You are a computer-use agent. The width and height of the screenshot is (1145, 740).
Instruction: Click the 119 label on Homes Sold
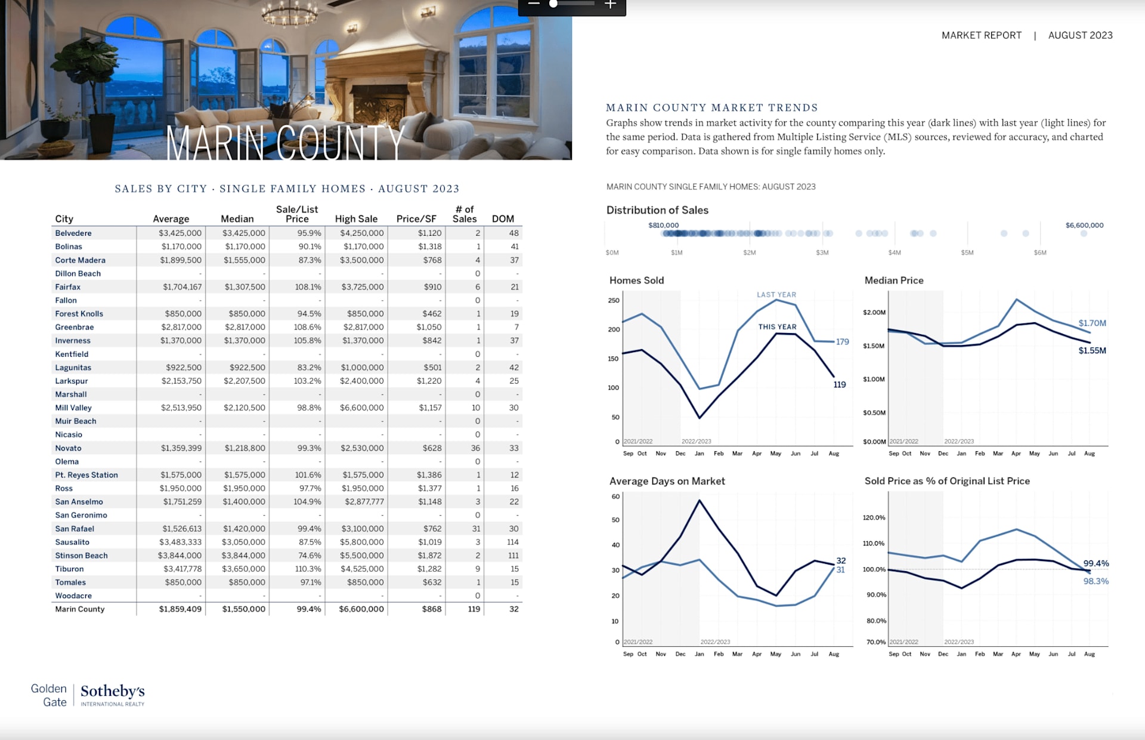click(x=839, y=385)
